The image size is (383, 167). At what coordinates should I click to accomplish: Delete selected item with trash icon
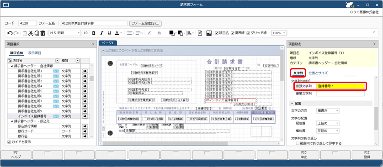(x=43, y=33)
